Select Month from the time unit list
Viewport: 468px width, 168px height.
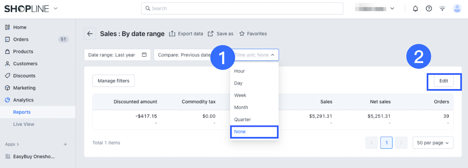tap(241, 108)
